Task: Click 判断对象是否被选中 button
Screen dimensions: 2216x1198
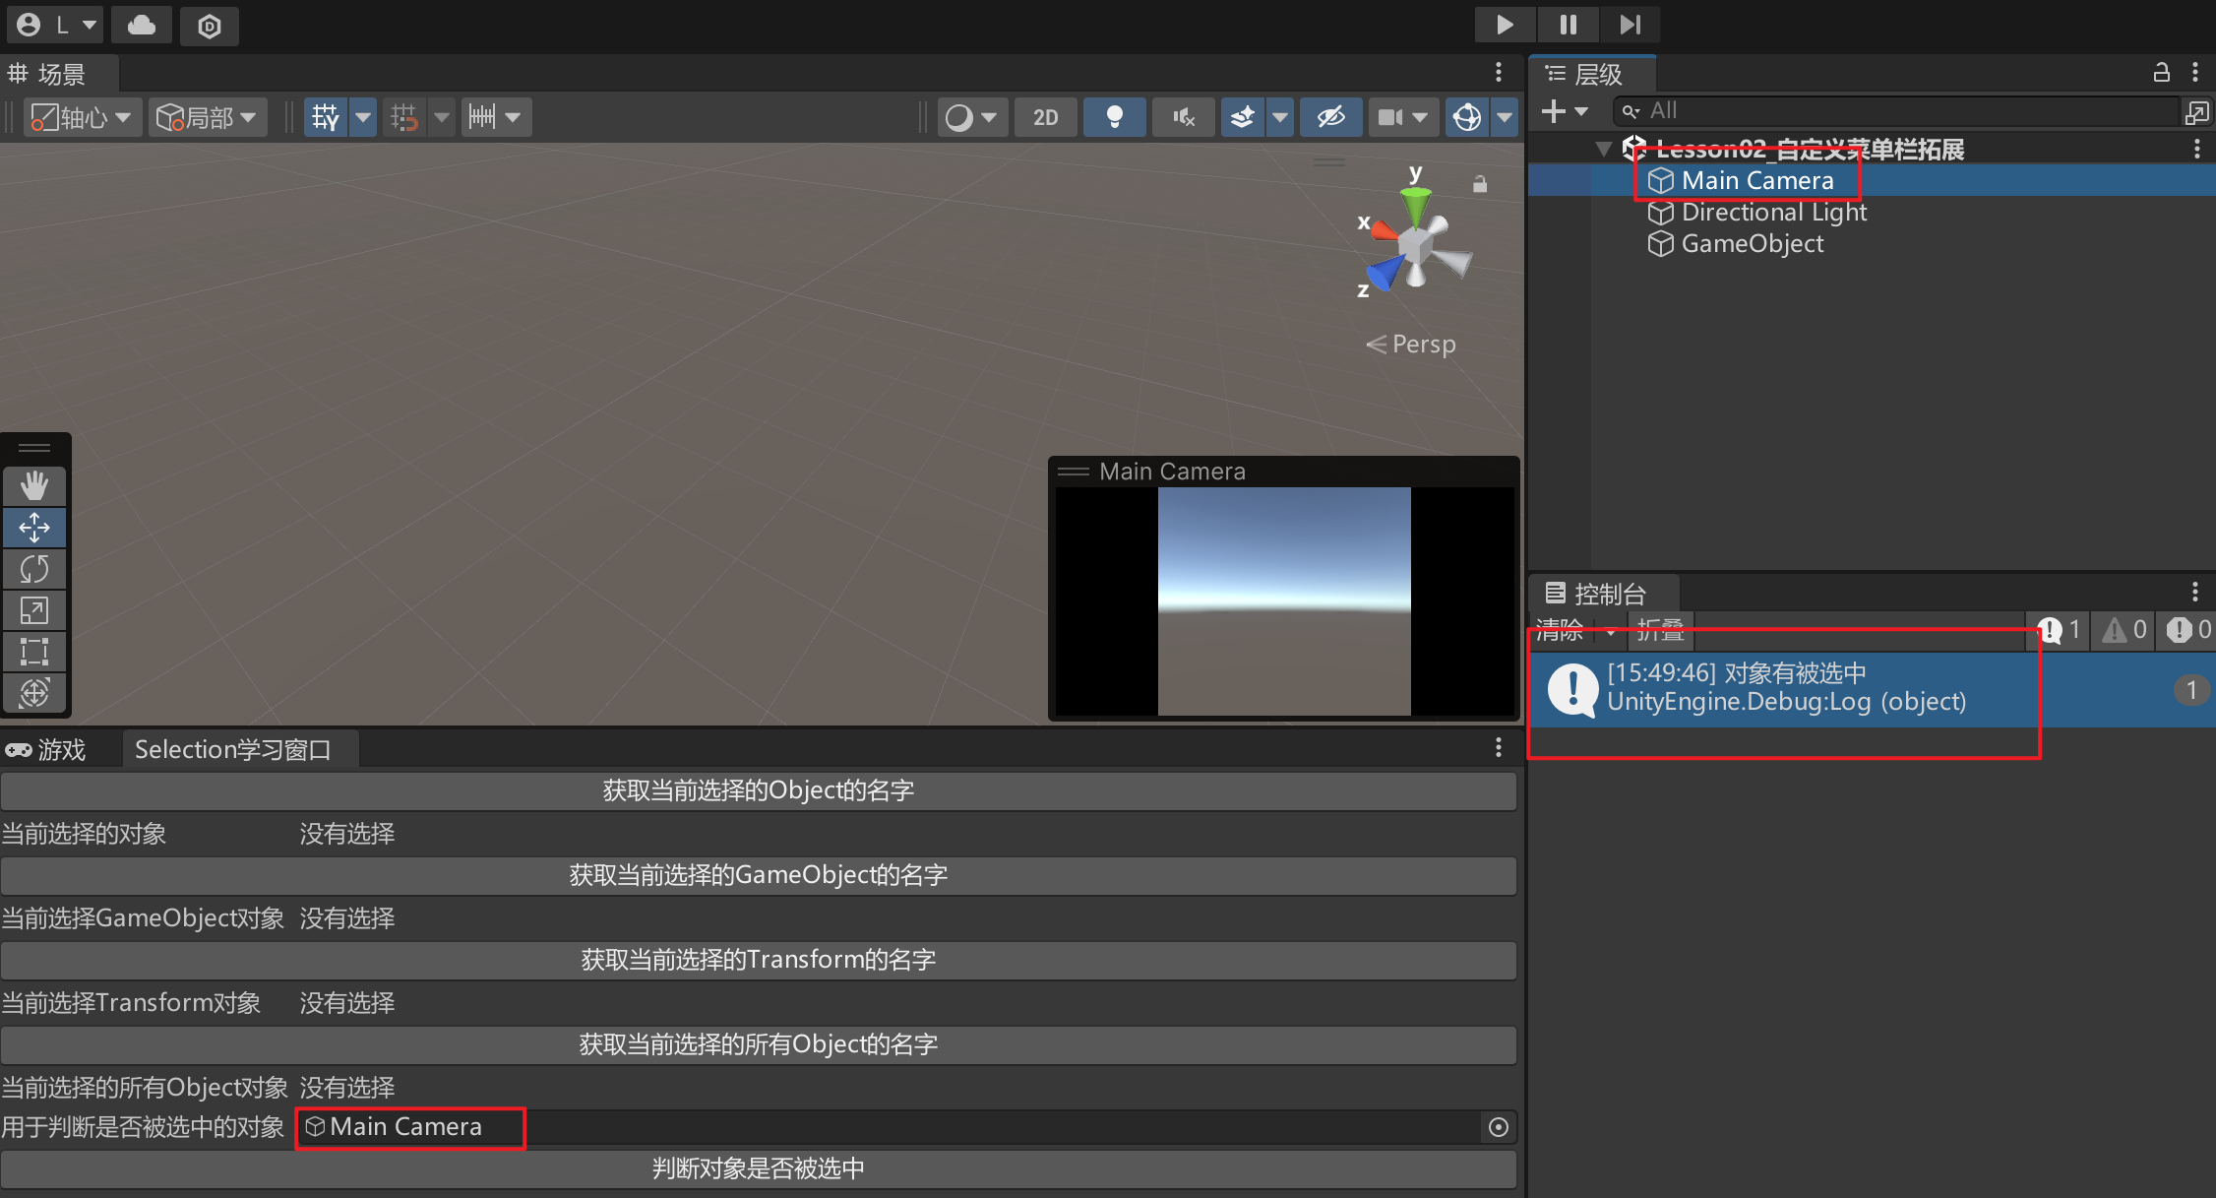Action: [758, 1168]
